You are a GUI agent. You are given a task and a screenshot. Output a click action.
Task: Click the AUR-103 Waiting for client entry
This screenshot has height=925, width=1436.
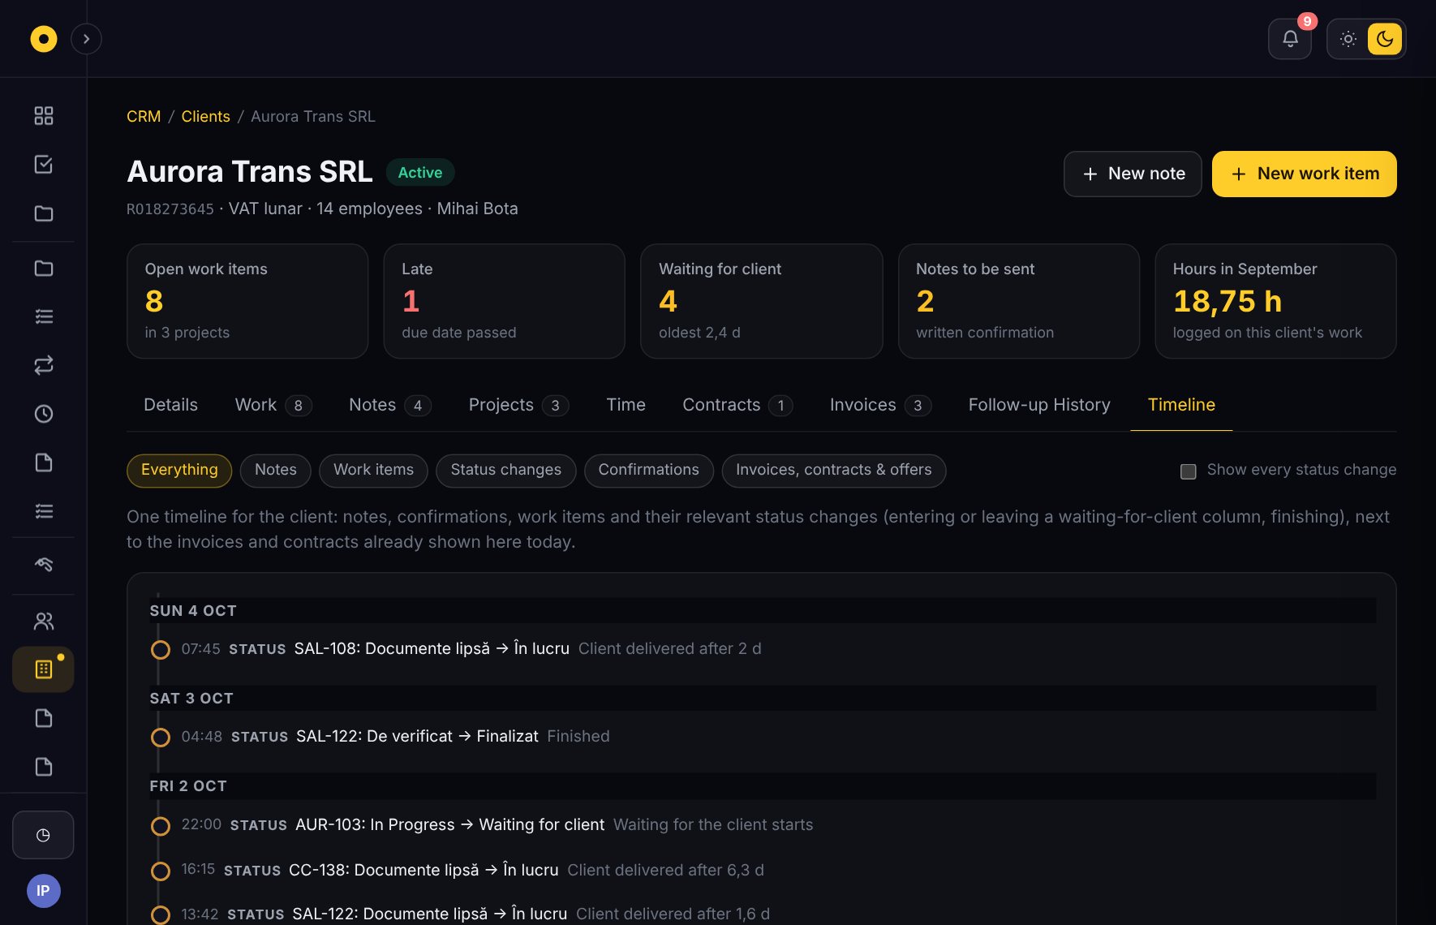449,825
